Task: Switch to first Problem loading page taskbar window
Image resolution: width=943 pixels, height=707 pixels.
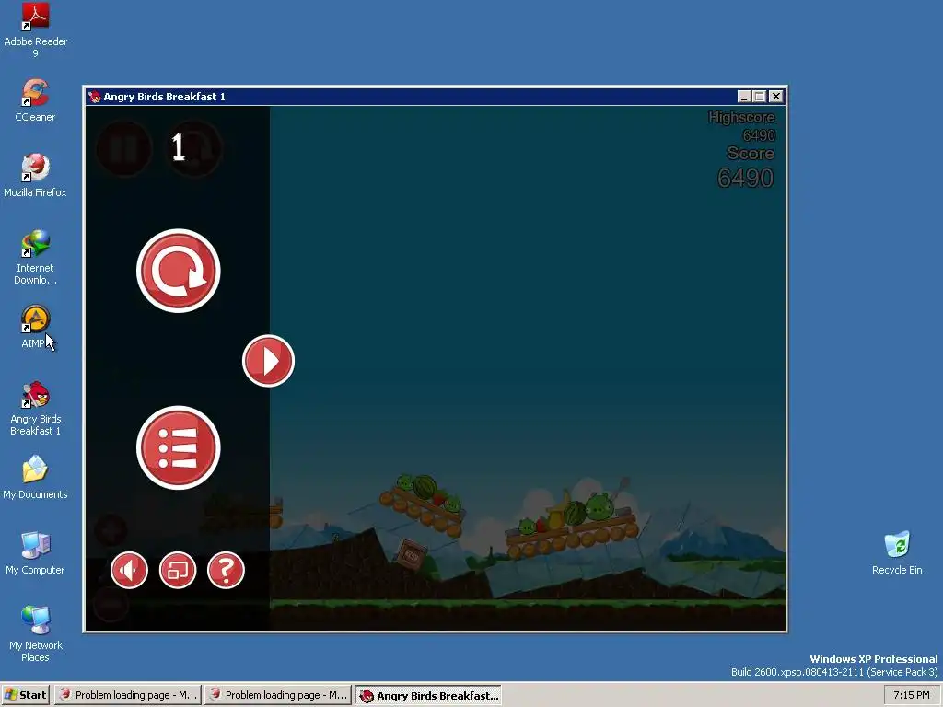Action: (x=128, y=695)
